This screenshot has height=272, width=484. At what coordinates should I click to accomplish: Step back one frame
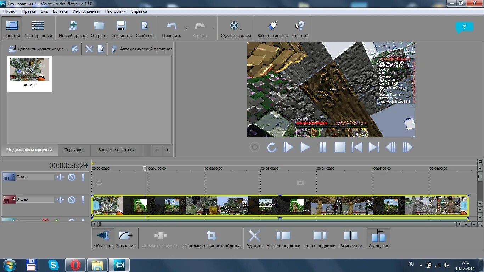click(390, 147)
